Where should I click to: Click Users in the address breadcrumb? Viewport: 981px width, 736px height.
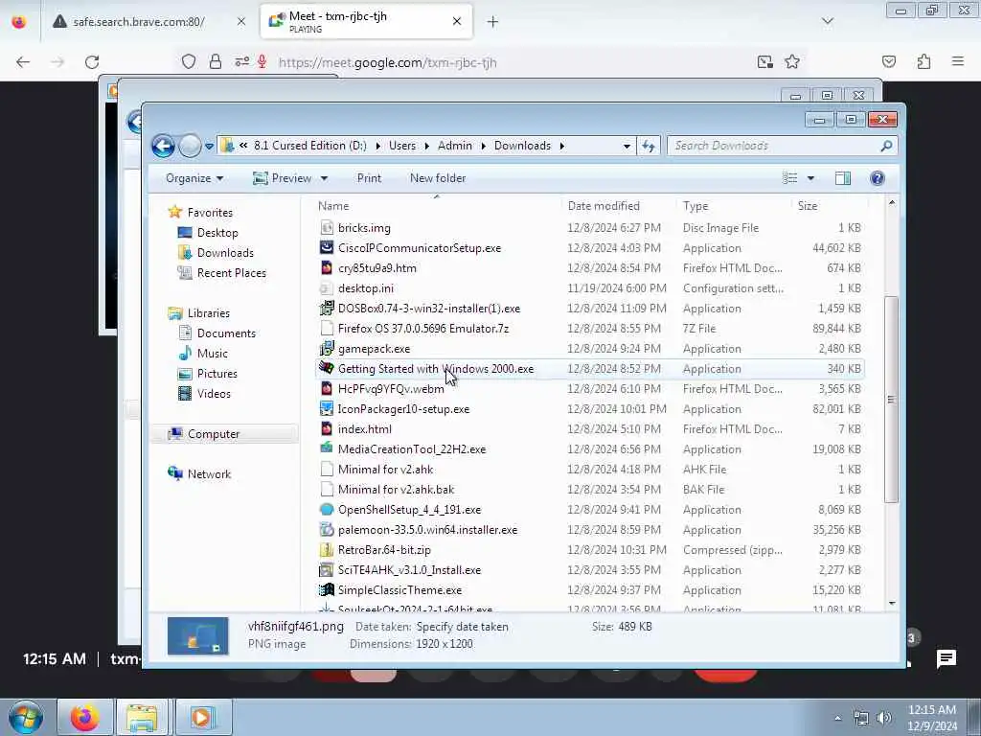[x=402, y=146]
